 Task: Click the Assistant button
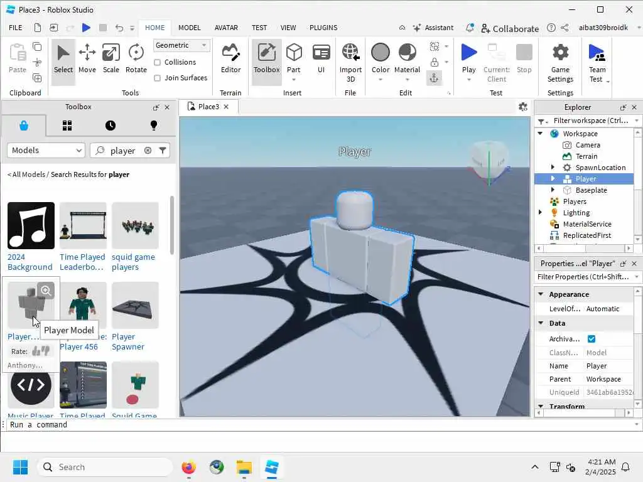tap(433, 28)
